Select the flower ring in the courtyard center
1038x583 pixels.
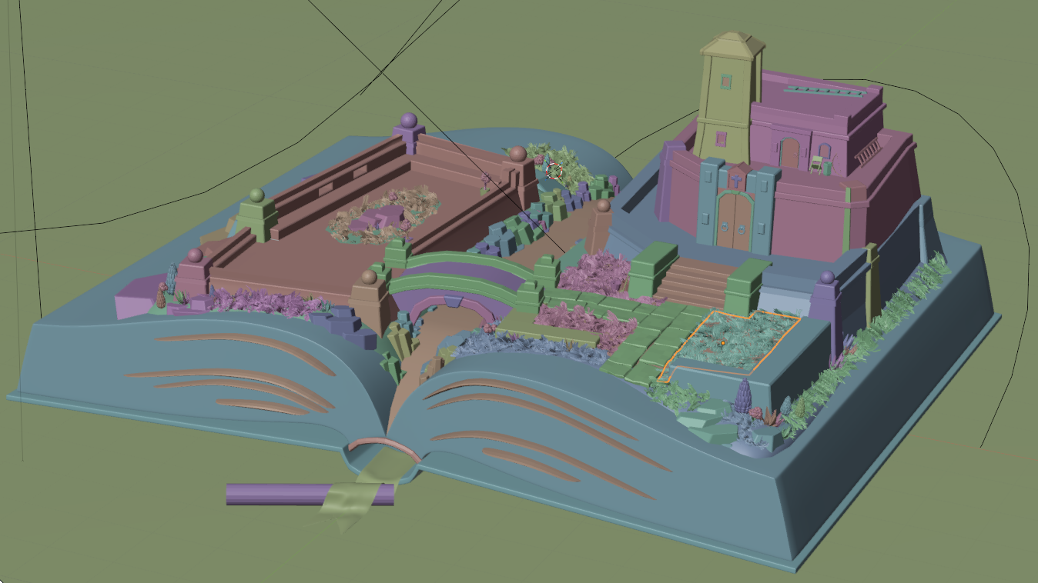(384, 215)
